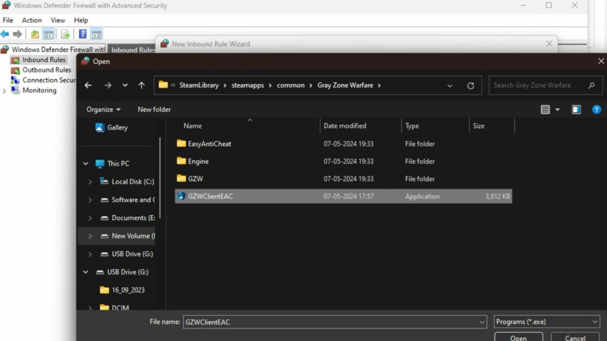Click the Forward arrow in firewall toolbar
This screenshot has height=341, width=607.
point(17,34)
